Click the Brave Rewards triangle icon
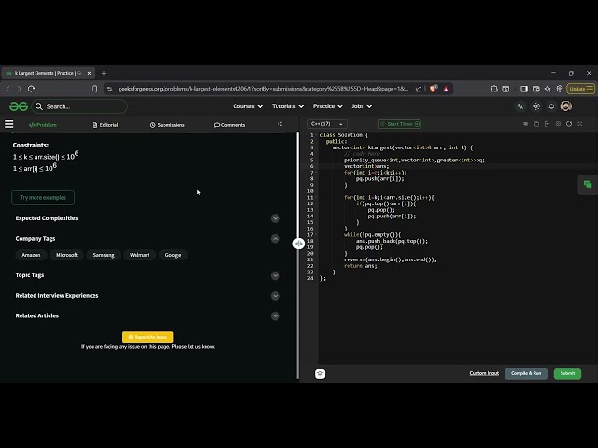Image resolution: width=598 pixels, height=448 pixels. pyautogui.click(x=446, y=89)
